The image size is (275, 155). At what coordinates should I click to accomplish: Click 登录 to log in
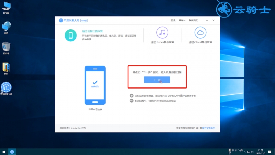tap(173, 20)
